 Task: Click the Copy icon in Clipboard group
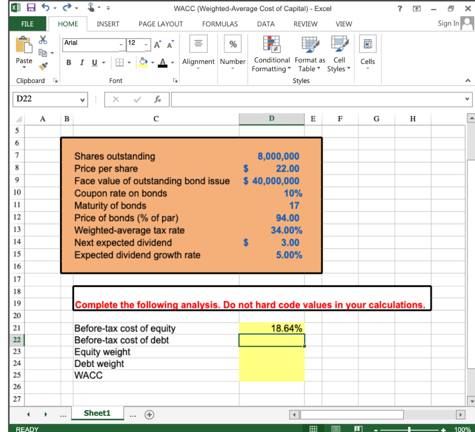coord(43,53)
